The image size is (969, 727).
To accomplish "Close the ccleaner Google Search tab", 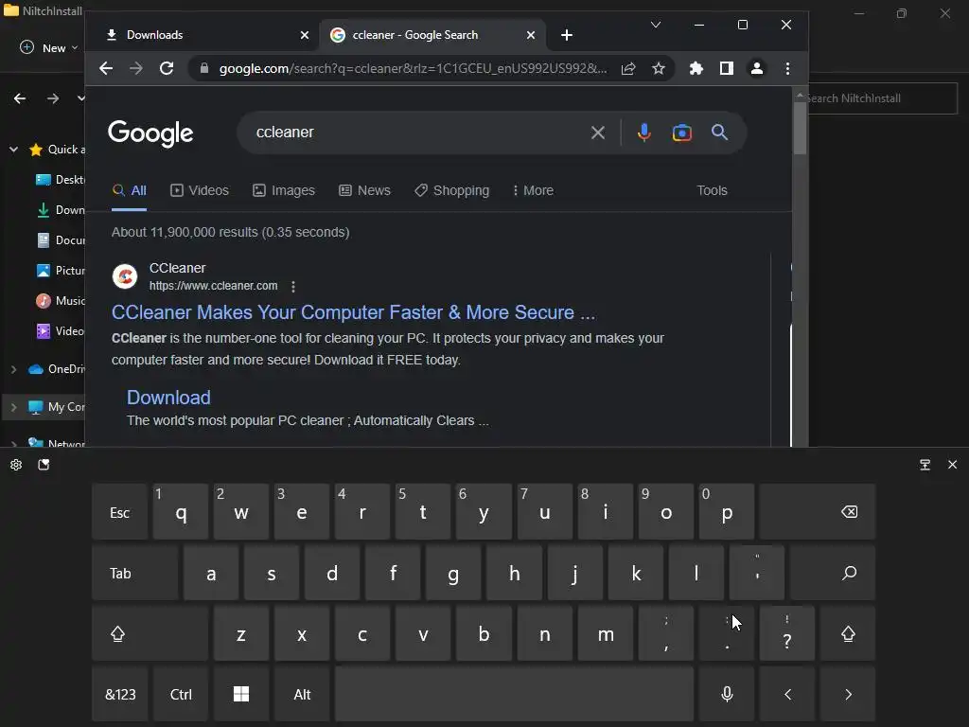I will [x=531, y=35].
